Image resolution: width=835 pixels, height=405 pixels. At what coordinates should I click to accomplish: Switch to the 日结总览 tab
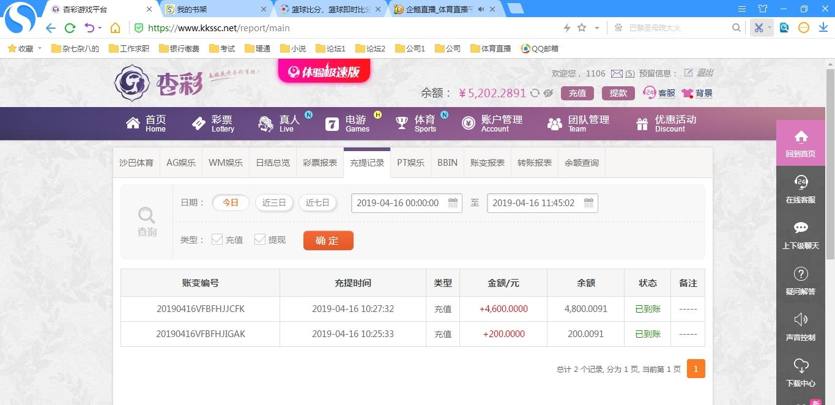click(273, 163)
